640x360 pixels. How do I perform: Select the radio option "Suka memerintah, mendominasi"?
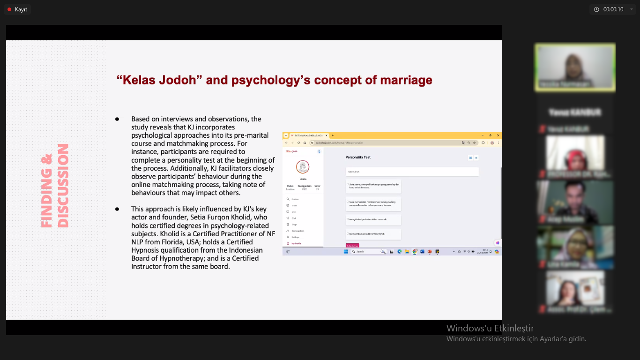[348, 202]
